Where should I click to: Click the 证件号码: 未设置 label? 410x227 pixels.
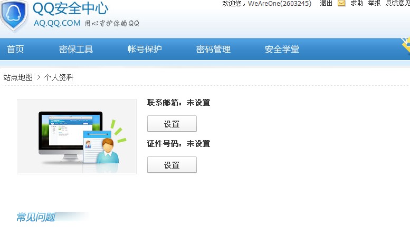click(178, 143)
